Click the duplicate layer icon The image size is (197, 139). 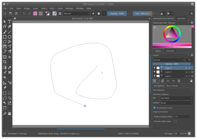pyautogui.click(x=163, y=81)
